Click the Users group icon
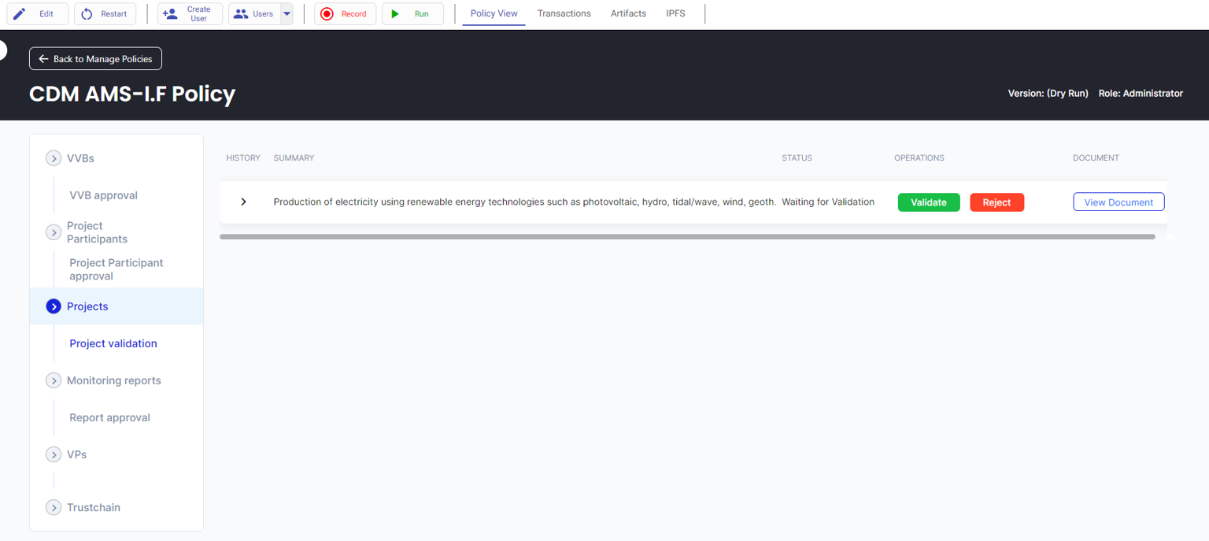The height and width of the screenshot is (541, 1209). coord(241,13)
